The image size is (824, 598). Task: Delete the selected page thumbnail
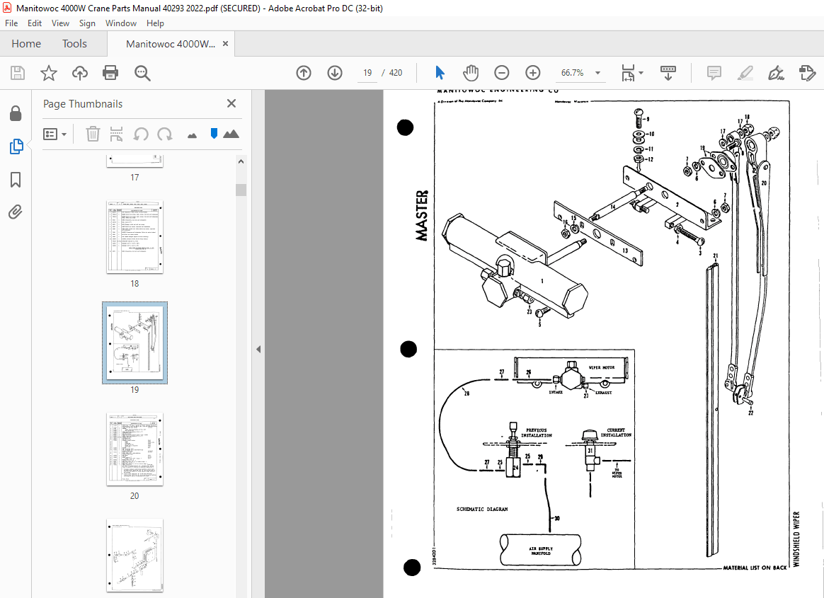tap(93, 134)
